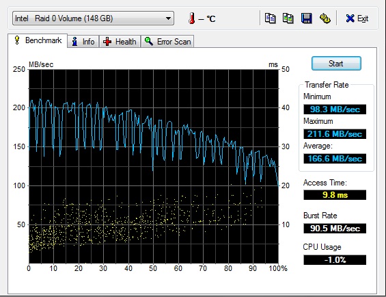Click the Benchmark lightbulb icon

point(17,40)
